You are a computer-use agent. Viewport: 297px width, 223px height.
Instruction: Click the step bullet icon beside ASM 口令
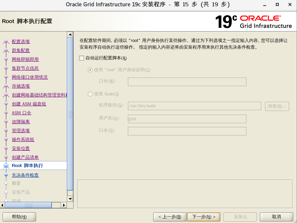point(6,113)
